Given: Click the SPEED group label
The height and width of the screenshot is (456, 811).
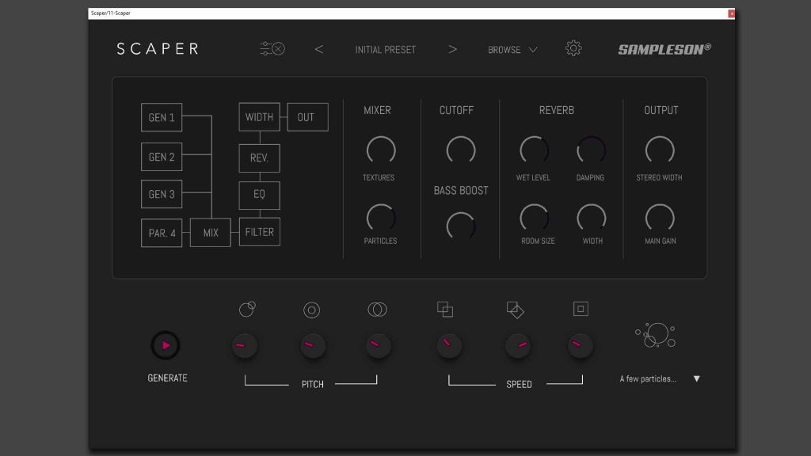Looking at the screenshot, I should (519, 384).
